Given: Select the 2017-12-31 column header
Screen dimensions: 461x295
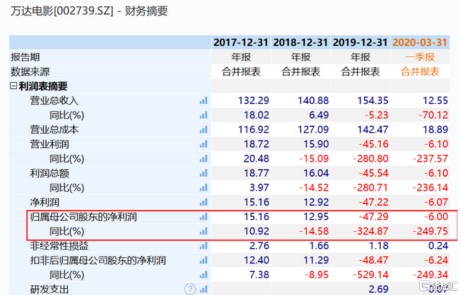Looking at the screenshot, I should tap(241, 43).
